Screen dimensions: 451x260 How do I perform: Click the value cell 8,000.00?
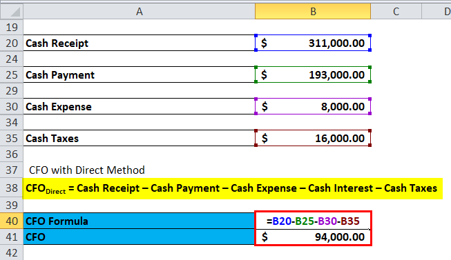point(313,107)
